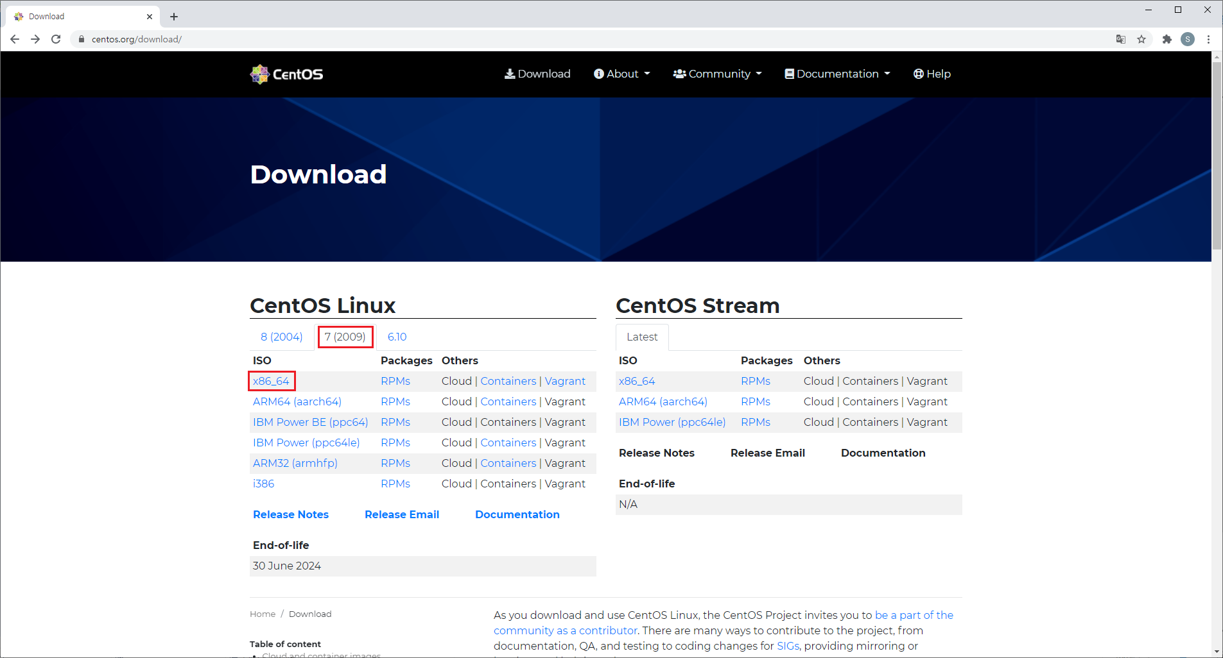The height and width of the screenshot is (658, 1223).
Task: Open RPMs in CentOS Stream x86_64 row
Action: click(756, 381)
